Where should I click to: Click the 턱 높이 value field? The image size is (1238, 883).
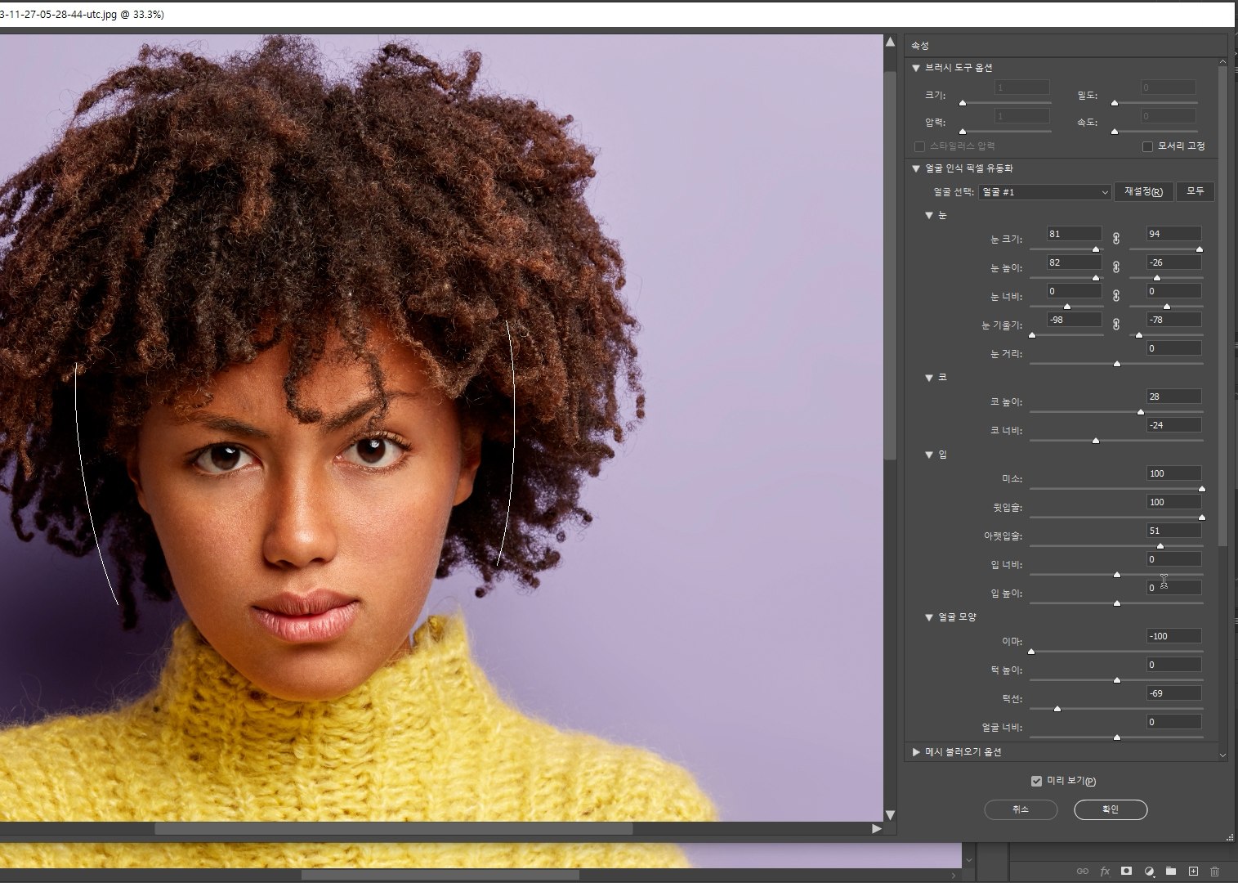tap(1173, 665)
